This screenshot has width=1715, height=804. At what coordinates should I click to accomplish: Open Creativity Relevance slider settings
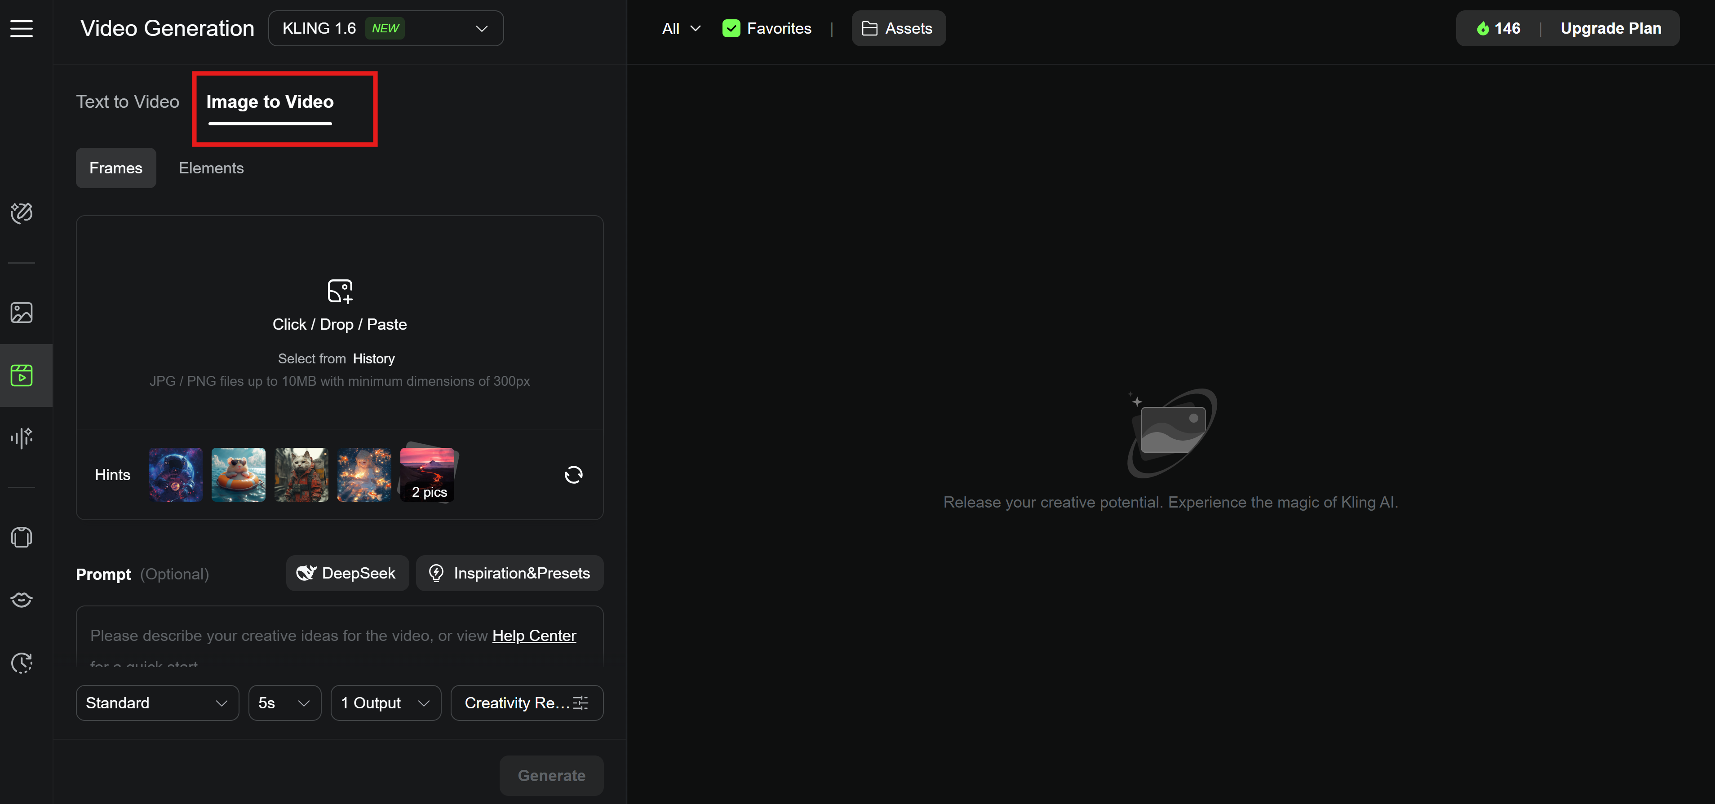(x=527, y=703)
